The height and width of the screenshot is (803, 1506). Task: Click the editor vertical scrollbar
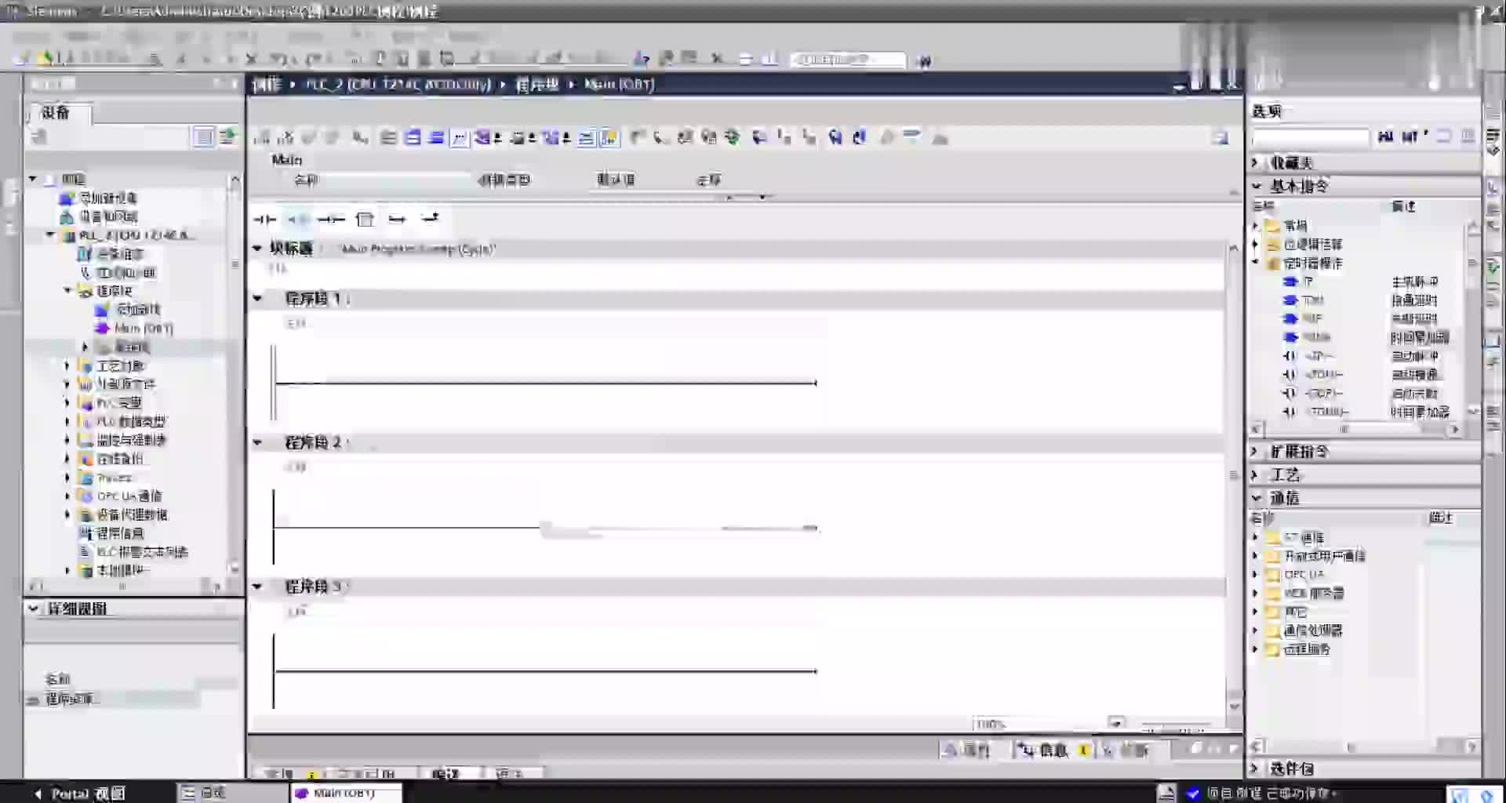pos(1233,474)
